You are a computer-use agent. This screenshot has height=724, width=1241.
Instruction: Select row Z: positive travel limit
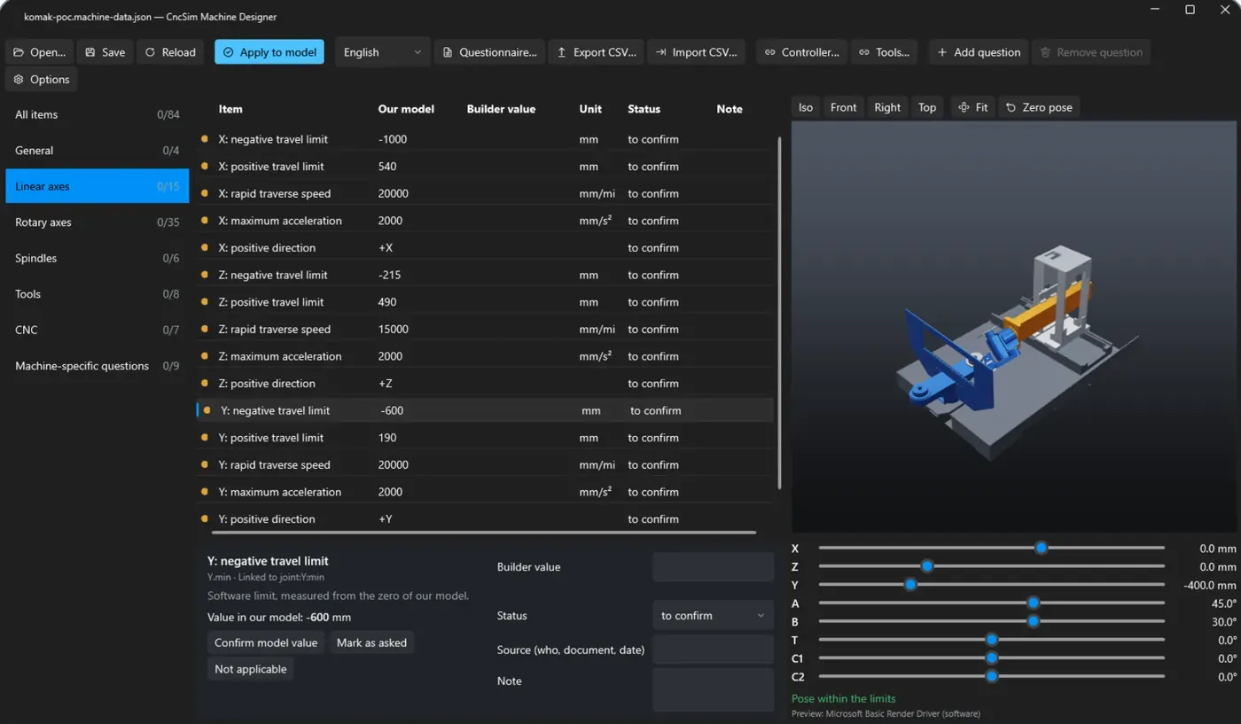tap(485, 302)
